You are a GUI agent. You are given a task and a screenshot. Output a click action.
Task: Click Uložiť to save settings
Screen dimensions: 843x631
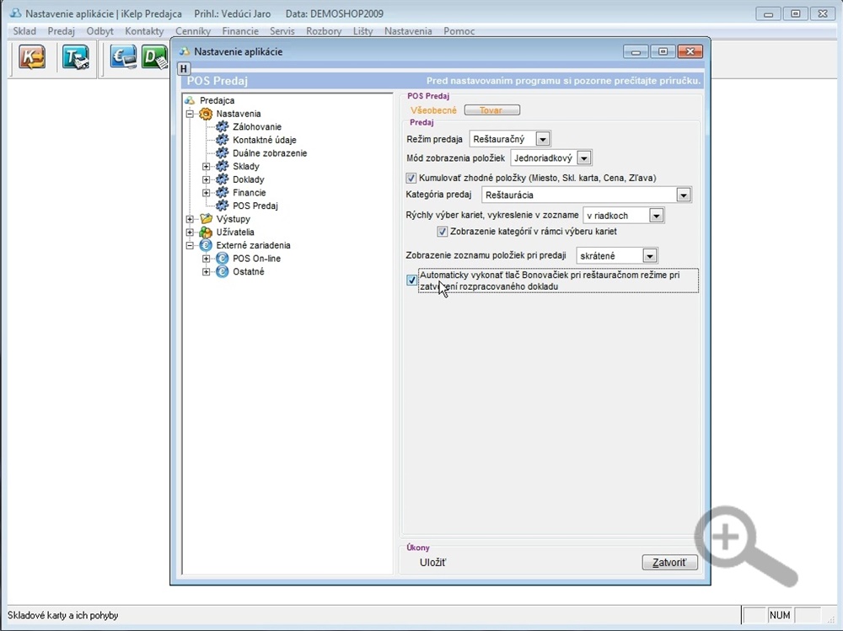click(x=433, y=563)
